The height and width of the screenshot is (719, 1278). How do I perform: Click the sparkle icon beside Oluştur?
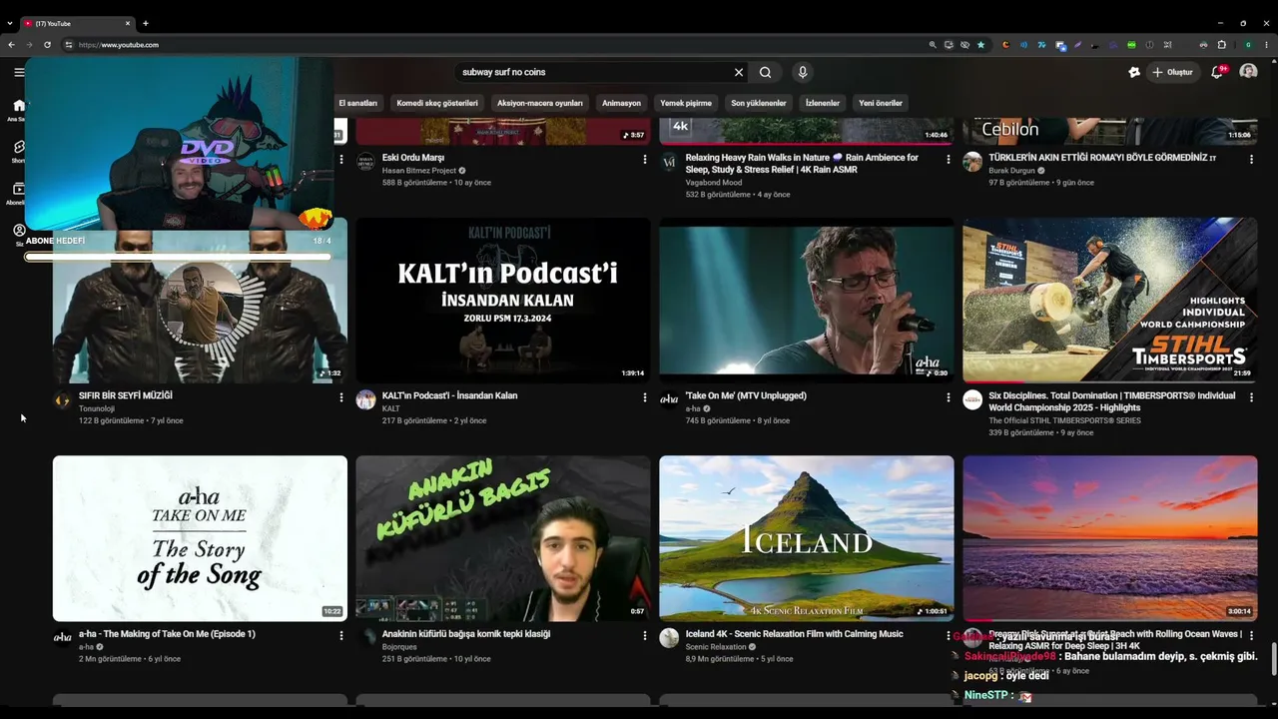pyautogui.click(x=1134, y=72)
